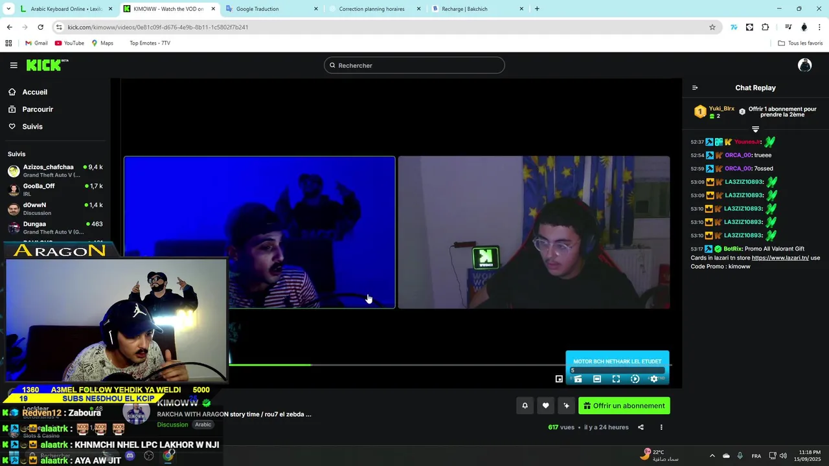Open d0wwN followed channel
This screenshot has width=829, height=466.
coord(55,208)
